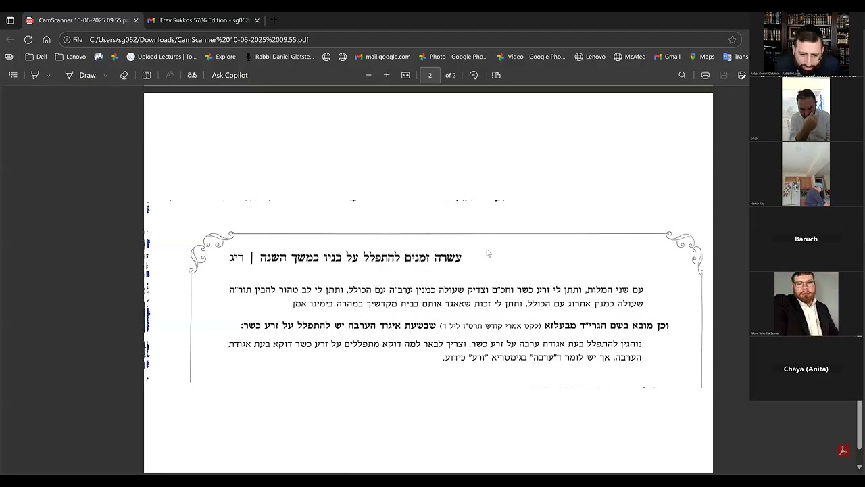Open mail.google.com bookmark
This screenshot has height=487, width=865.
(x=382, y=57)
